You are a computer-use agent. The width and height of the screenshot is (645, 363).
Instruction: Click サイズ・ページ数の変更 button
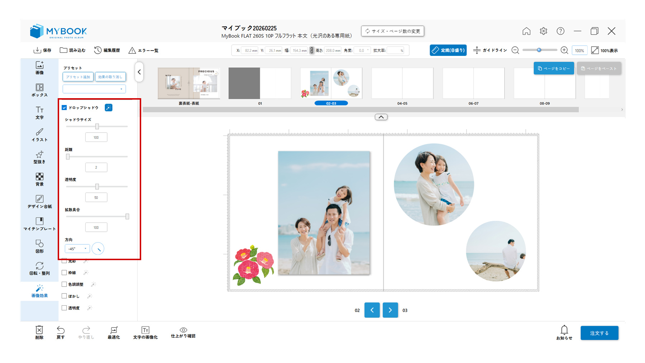pyautogui.click(x=393, y=31)
